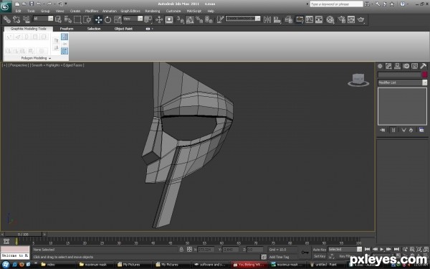Go to the start frame
The height and width of the screenshot is (269, 430).
[367, 249]
